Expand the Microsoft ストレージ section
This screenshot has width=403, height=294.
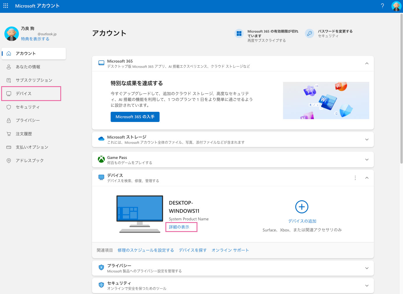(367, 139)
